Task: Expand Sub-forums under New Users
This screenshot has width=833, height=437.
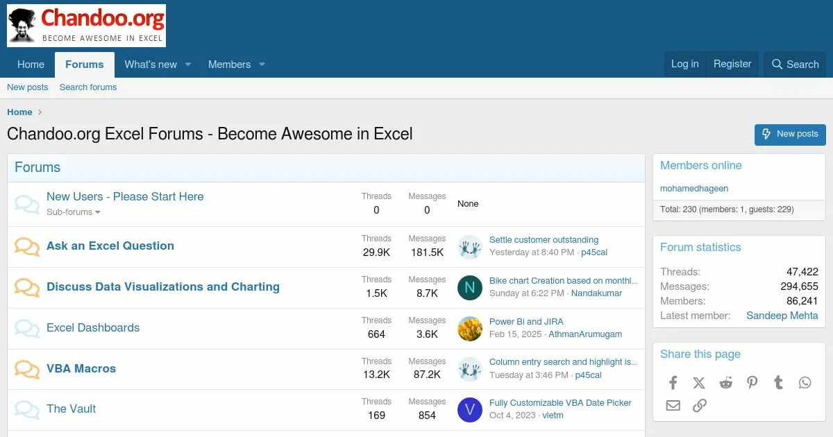Action: 74,212
